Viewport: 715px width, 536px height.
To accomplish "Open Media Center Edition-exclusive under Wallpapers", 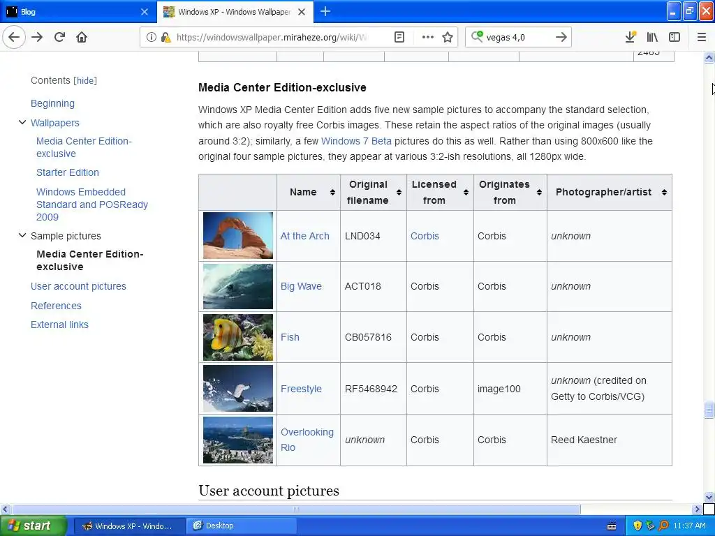I will pos(84,147).
